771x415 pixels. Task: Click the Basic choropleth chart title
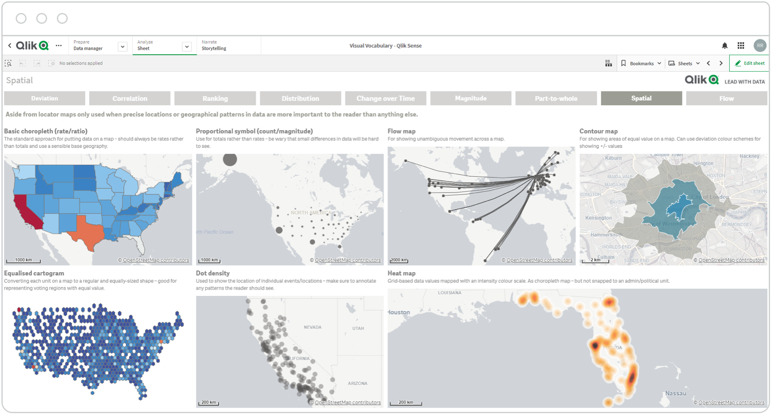[46, 131]
